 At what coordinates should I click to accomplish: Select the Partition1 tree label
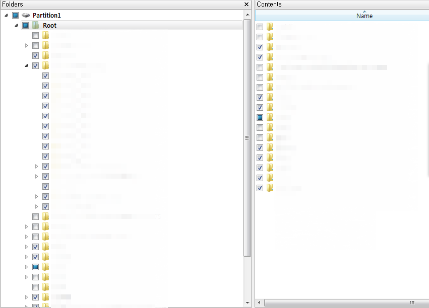(x=47, y=15)
